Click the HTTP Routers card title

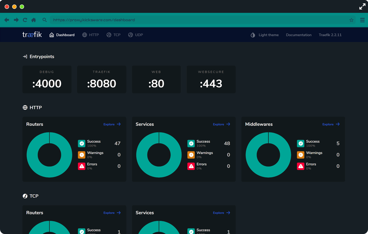click(x=35, y=124)
